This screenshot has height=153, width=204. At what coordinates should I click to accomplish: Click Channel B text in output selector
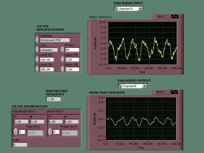(129, 86)
